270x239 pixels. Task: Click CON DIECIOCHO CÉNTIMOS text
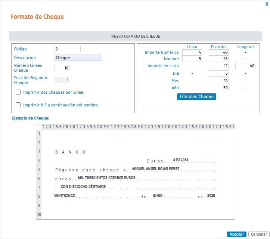83,186
